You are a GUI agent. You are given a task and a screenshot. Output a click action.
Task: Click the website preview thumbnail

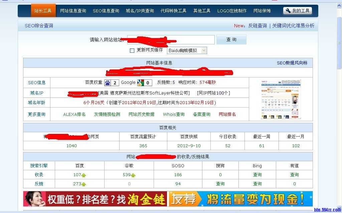[x=281, y=99]
